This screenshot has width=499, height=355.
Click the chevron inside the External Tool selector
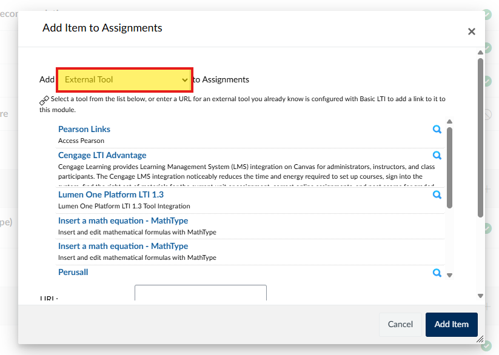coord(184,79)
